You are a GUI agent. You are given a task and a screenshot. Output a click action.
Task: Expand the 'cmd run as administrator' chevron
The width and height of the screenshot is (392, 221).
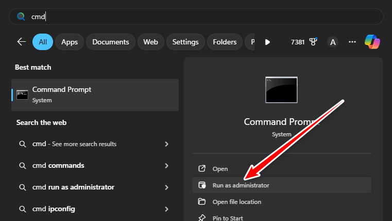(166, 187)
